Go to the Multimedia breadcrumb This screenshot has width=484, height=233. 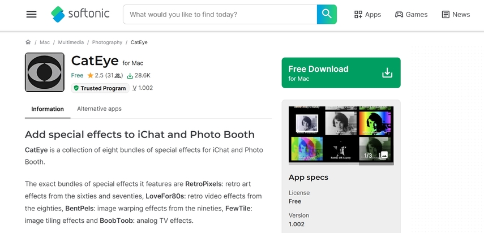pyautogui.click(x=71, y=42)
